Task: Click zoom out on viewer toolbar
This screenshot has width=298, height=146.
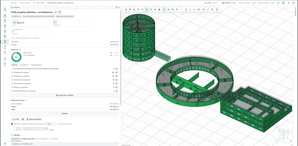Action: [x=142, y=10]
